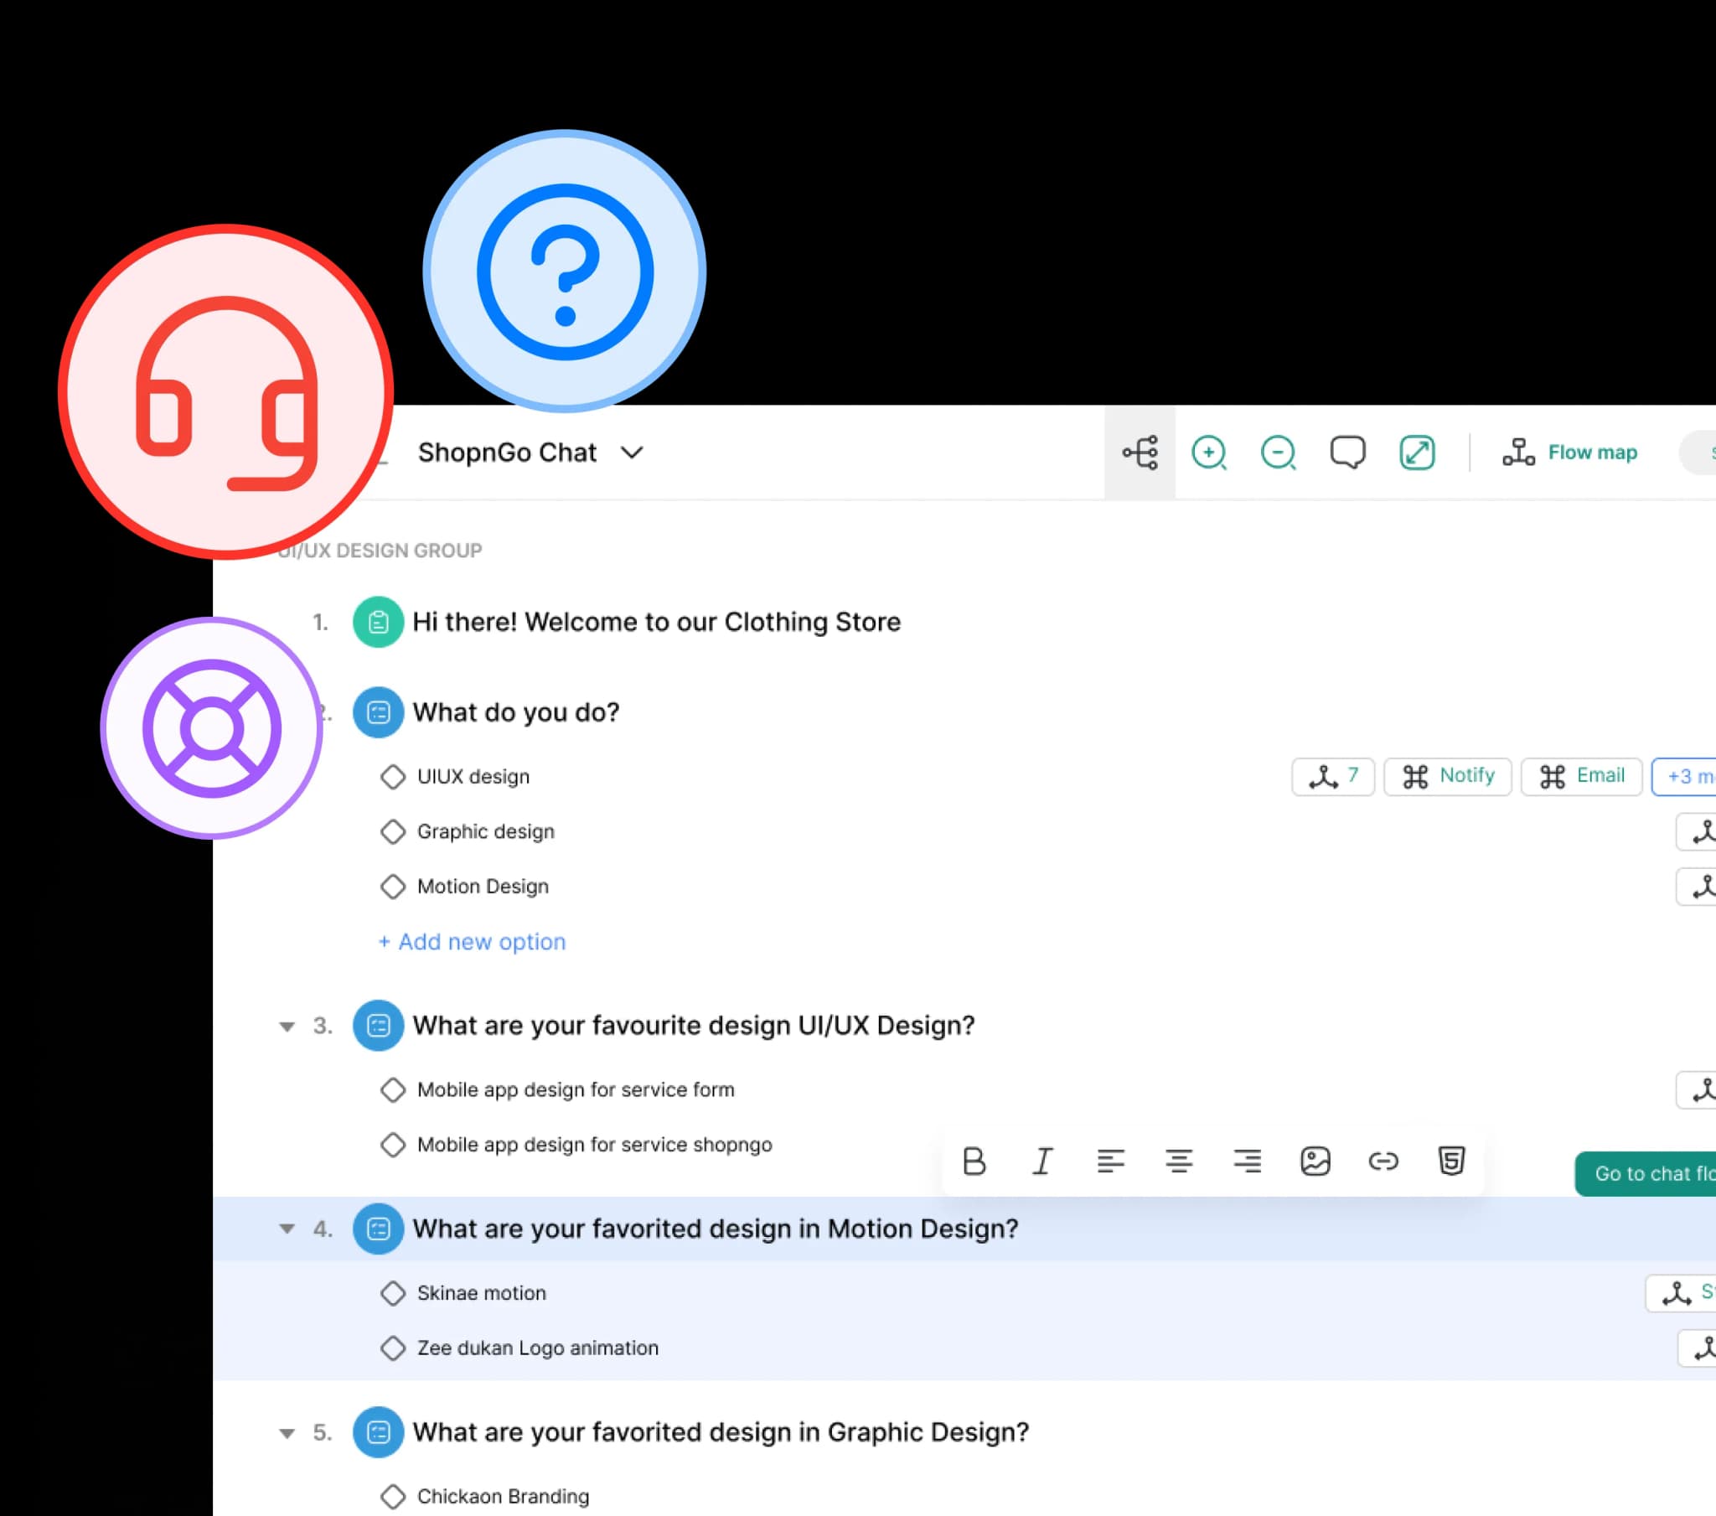
Task: Apply bold formatting
Action: point(974,1162)
